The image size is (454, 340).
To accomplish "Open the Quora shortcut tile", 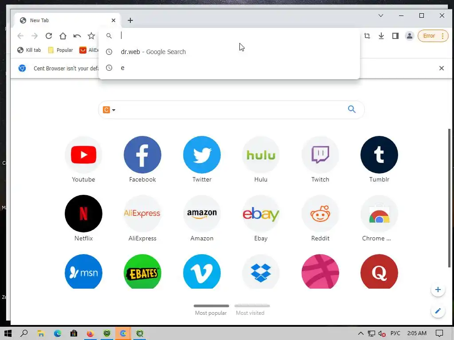I will coord(380,271).
